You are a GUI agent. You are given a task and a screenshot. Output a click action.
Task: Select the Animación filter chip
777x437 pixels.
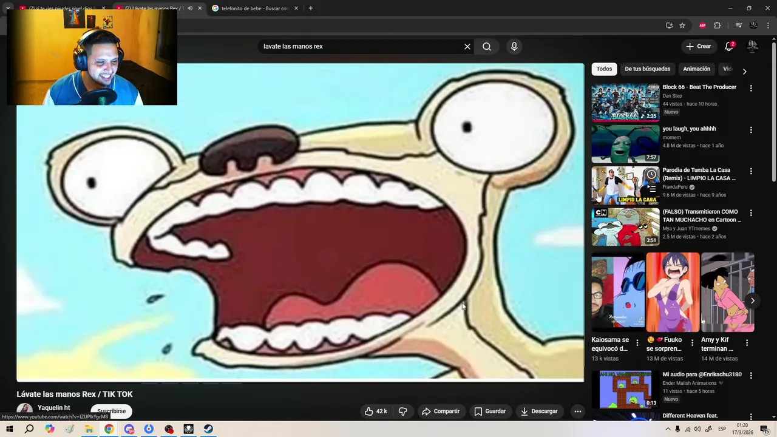696,69
